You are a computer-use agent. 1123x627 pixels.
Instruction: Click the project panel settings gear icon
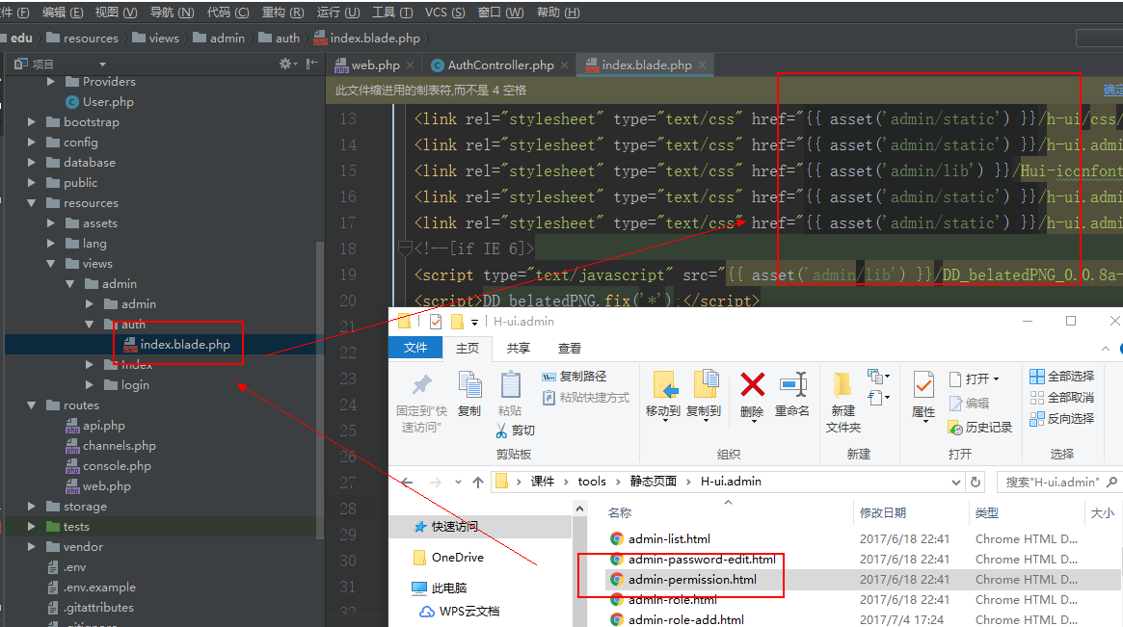pyautogui.click(x=285, y=64)
